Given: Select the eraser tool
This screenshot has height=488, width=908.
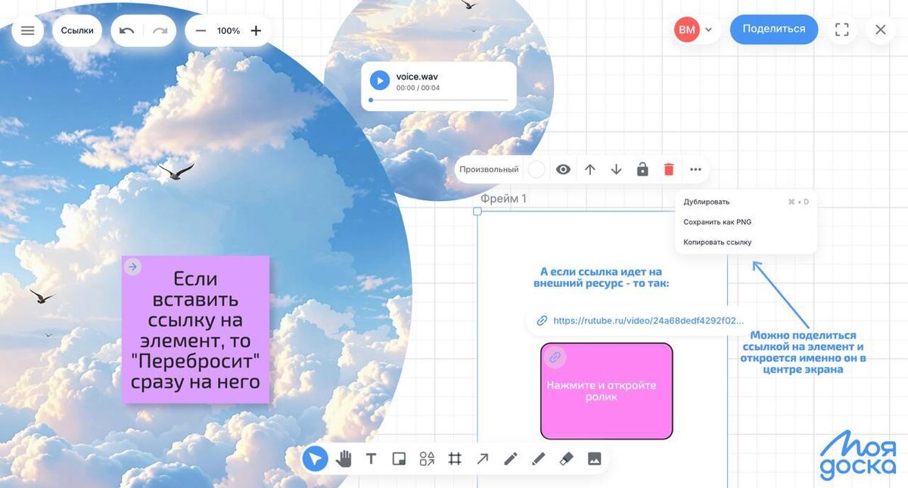Looking at the screenshot, I should coord(566,459).
